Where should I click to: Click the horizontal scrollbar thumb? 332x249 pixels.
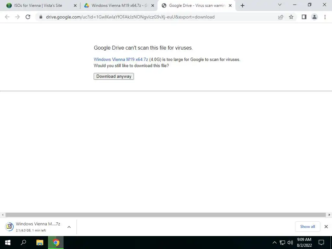(x=166, y=215)
